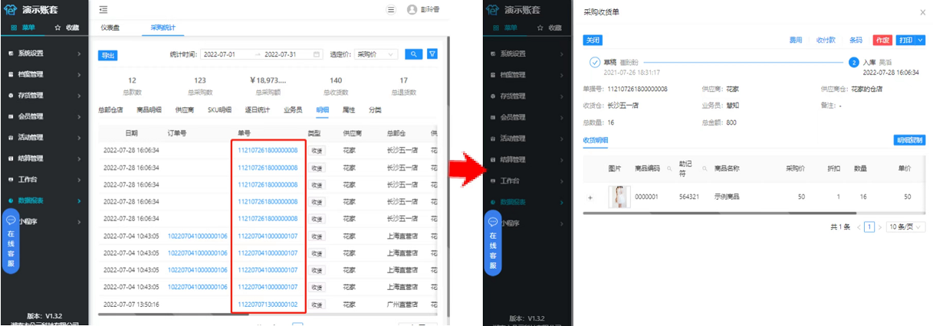This screenshot has width=933, height=326.
Task: Switch to 业务员 statistics tab
Action: [x=293, y=109]
